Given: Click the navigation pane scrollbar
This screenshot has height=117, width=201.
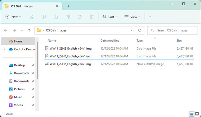Looking at the screenshot, I should tap(37, 60).
